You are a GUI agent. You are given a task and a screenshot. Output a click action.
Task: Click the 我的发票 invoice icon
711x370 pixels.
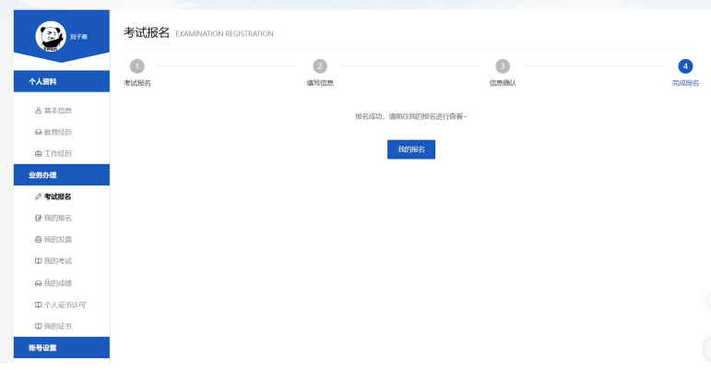click(x=38, y=239)
